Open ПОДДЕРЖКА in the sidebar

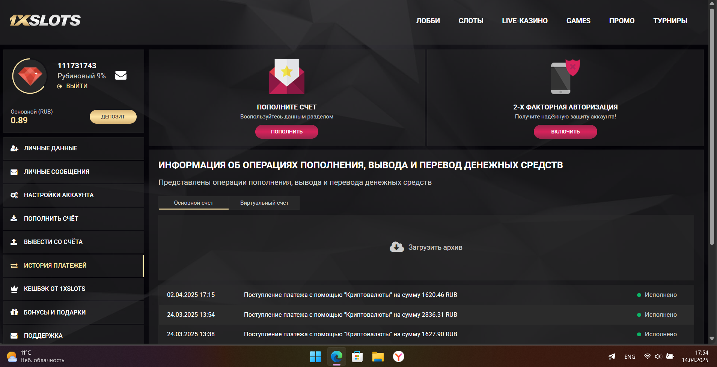click(74, 334)
